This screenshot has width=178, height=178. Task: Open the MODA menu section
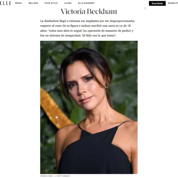(18, 3)
